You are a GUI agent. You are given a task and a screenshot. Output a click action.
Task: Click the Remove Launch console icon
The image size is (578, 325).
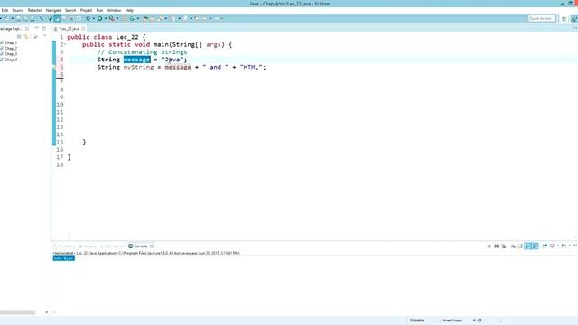(x=496, y=246)
